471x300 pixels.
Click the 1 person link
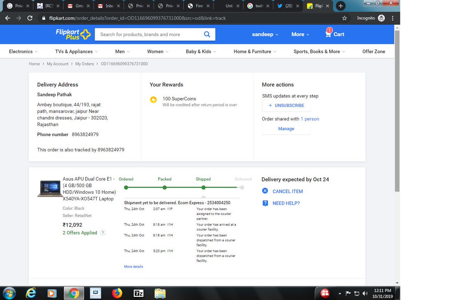tap(310, 119)
